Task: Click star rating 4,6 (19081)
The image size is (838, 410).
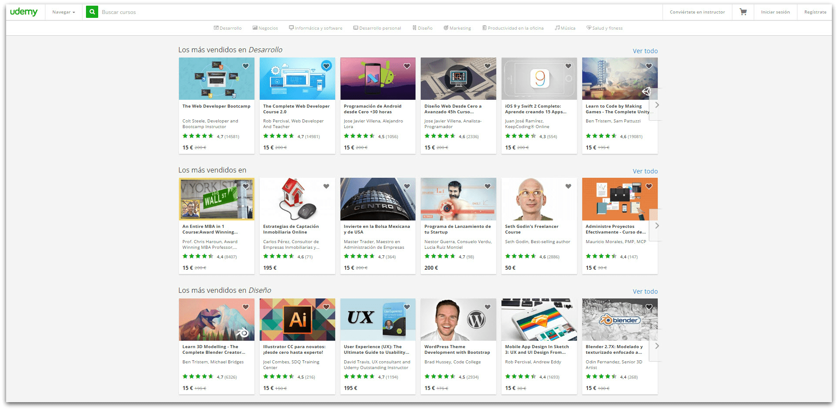Action: [x=614, y=136]
